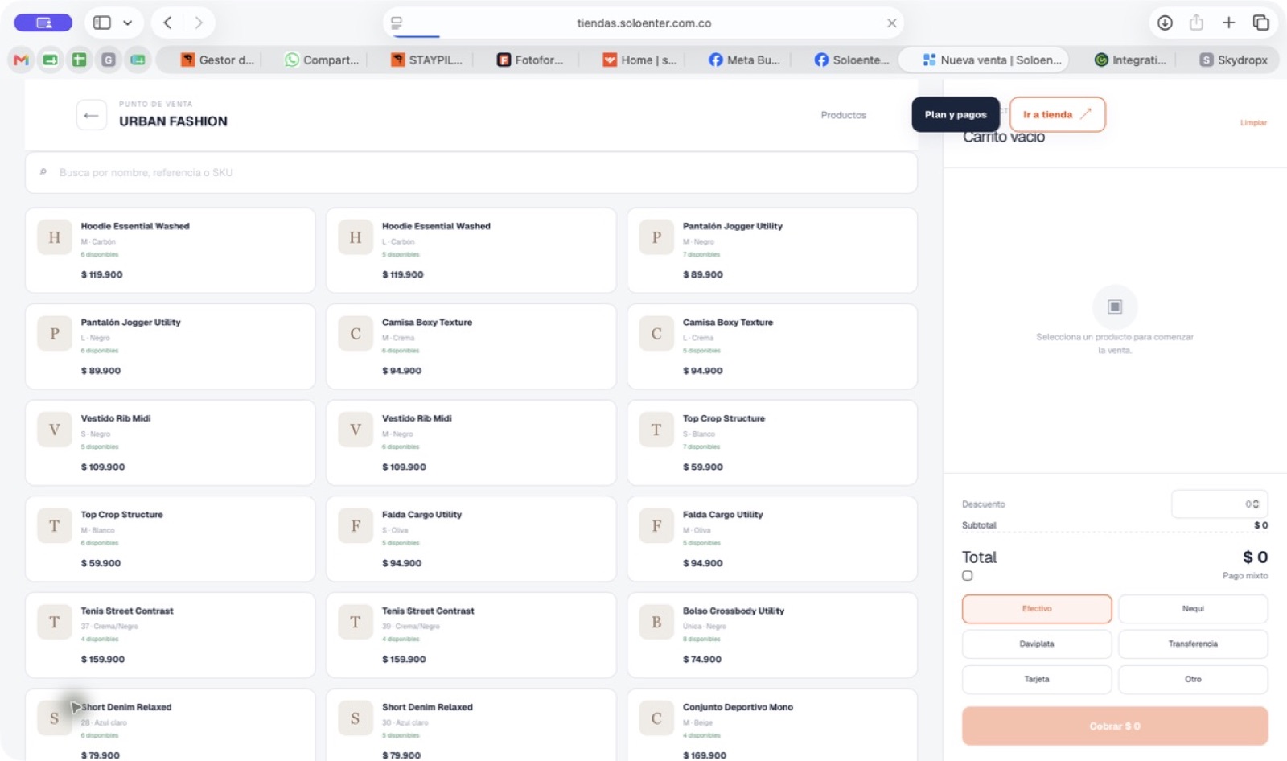The width and height of the screenshot is (1287, 761).
Task: Click the Descuento amount field
Action: pyautogui.click(x=1219, y=504)
